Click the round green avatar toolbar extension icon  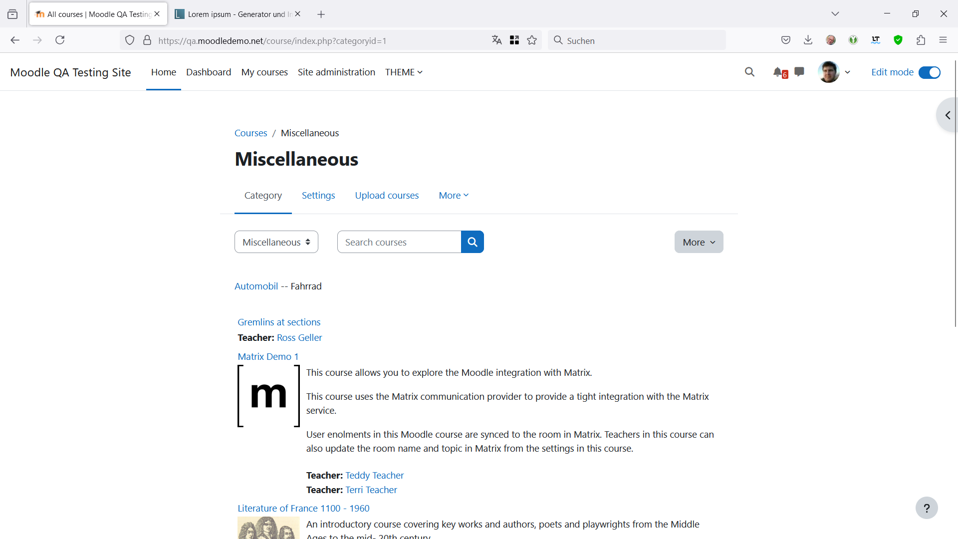tap(853, 40)
